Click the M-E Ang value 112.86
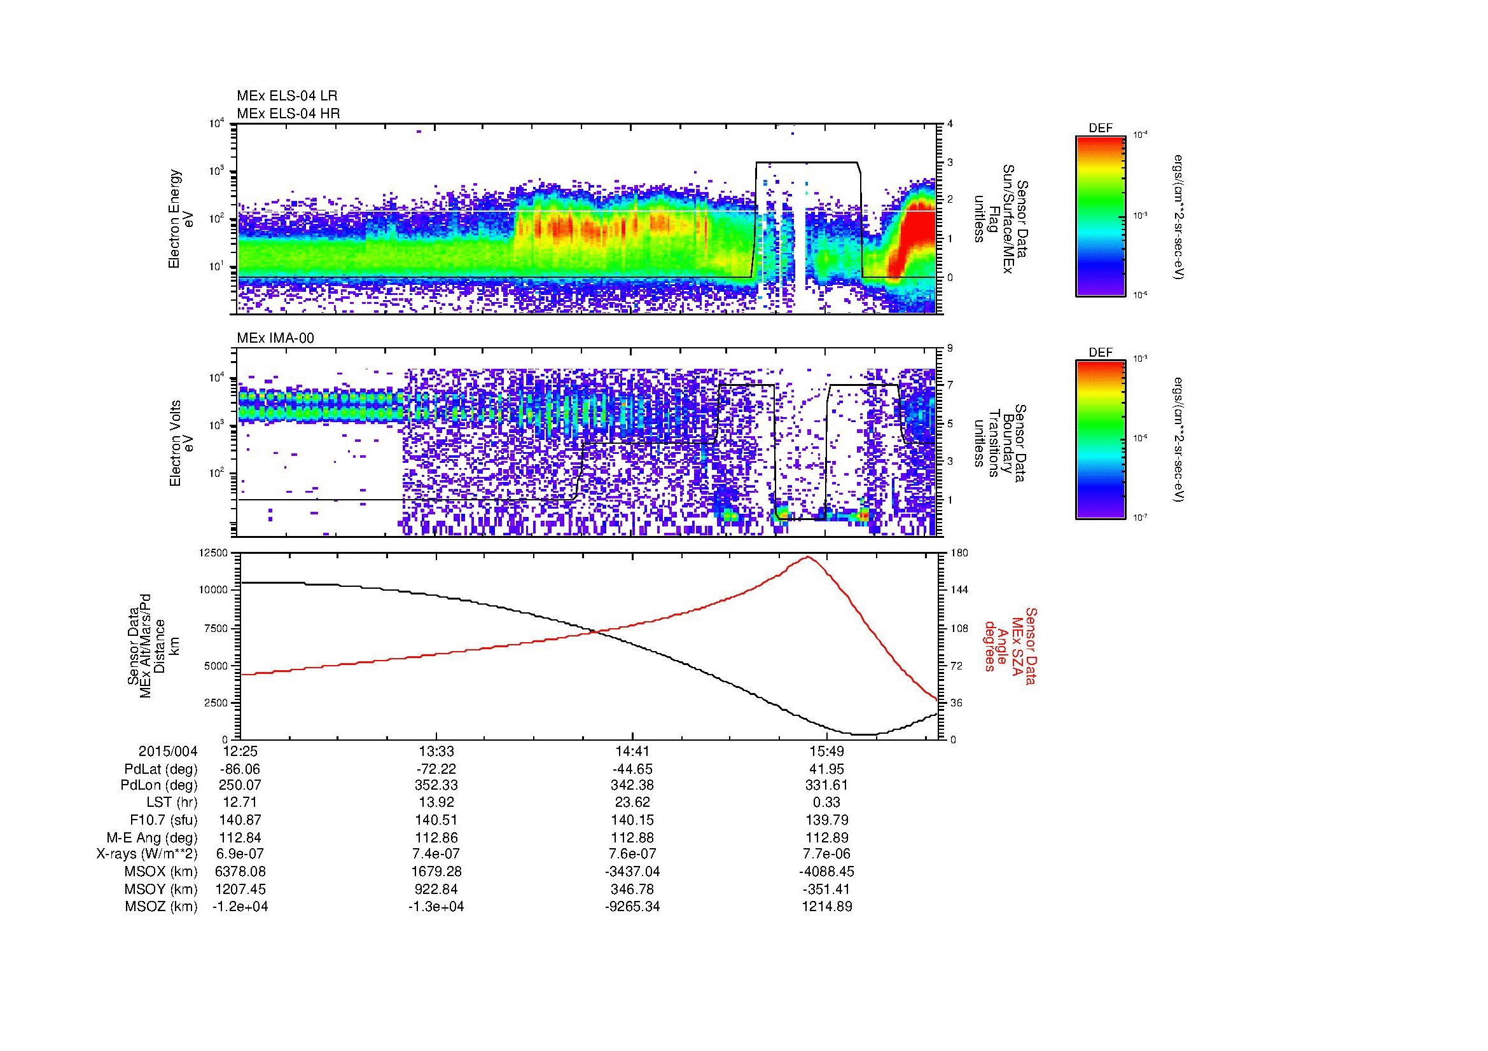Image resolution: width=1488 pixels, height=1051 pixels. (x=436, y=838)
